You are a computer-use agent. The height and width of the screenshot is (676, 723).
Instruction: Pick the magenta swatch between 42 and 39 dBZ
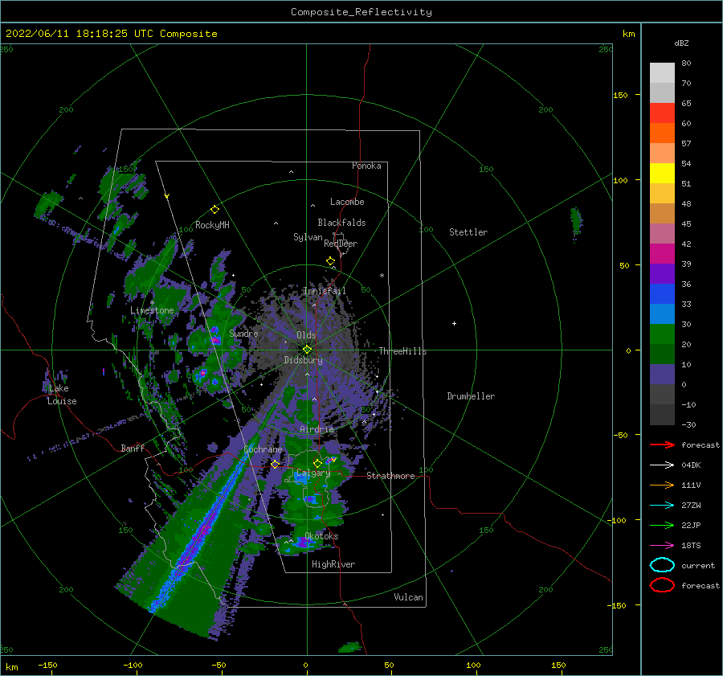662,254
